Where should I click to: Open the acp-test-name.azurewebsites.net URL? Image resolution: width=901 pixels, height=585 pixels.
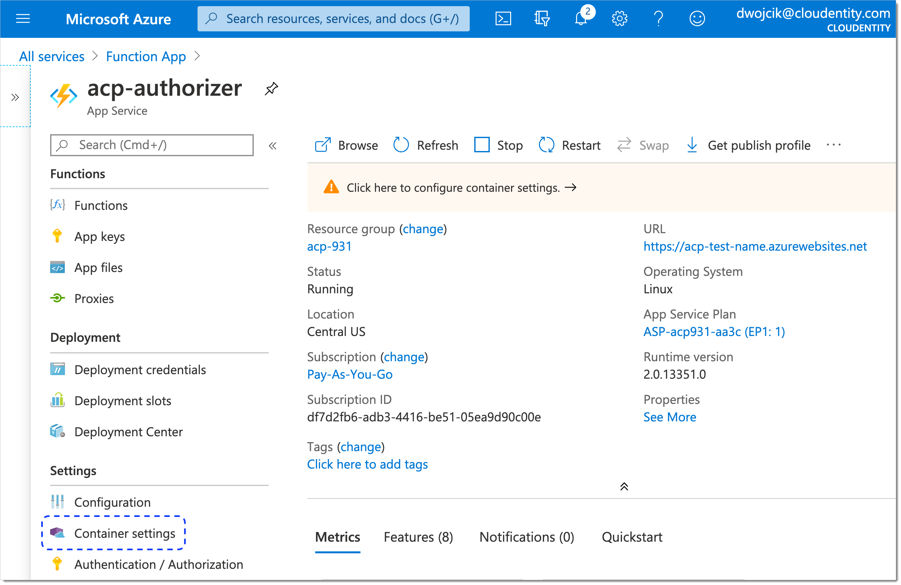755,246
